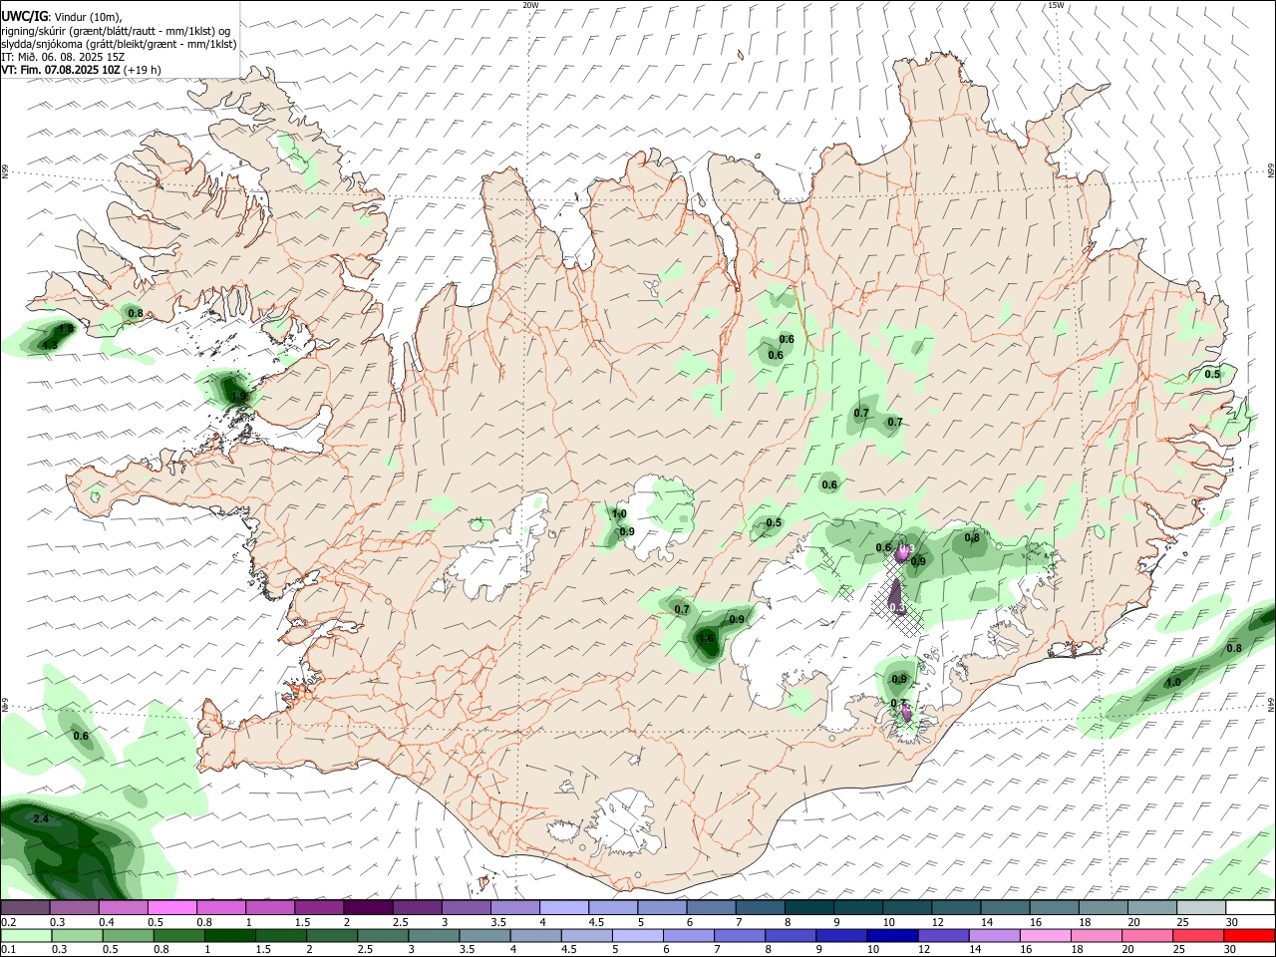1276x957 pixels.
Task: Click the 1.6 precipitation value on the map
Action: click(707, 639)
